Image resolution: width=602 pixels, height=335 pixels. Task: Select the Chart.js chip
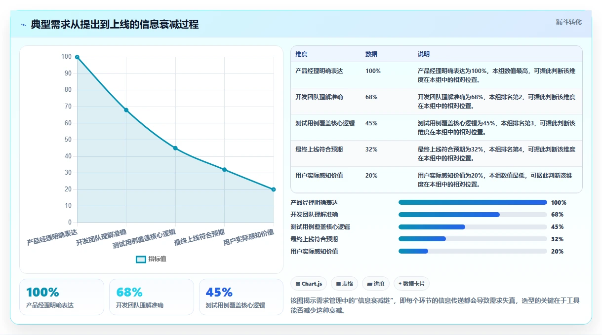pyautogui.click(x=309, y=284)
